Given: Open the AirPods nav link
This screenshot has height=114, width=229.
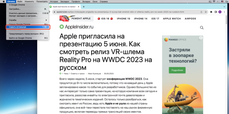Looking at the screenshot, I should pyautogui.click(x=190, y=19).
